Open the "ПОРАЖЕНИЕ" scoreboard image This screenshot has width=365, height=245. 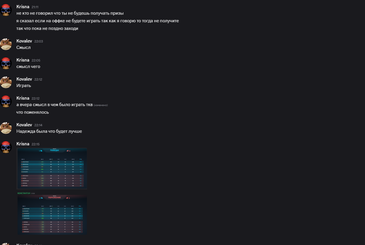coord(52,213)
